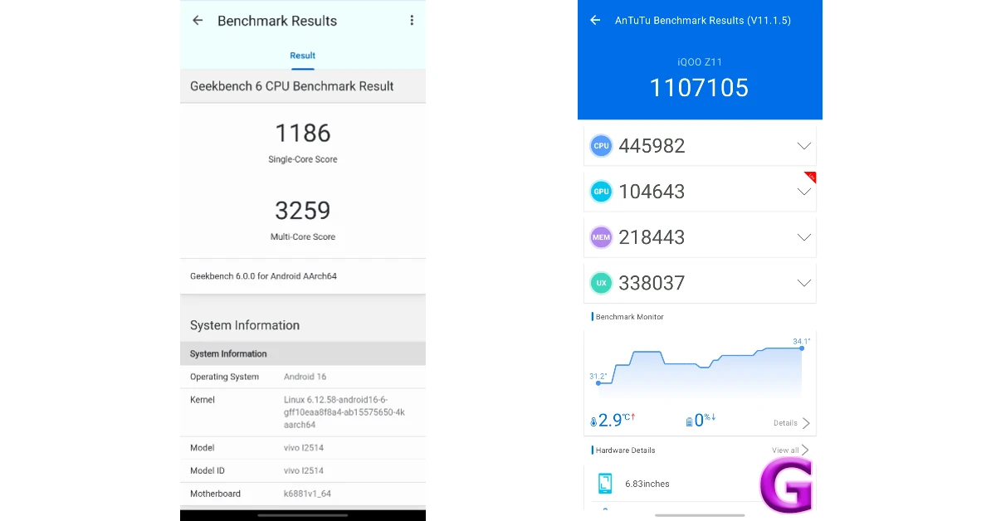Go back from Geekbench Benchmark Results

pyautogui.click(x=198, y=21)
